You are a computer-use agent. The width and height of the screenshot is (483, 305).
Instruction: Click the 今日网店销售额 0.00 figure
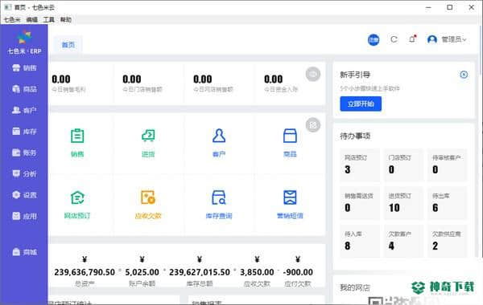coord(203,79)
